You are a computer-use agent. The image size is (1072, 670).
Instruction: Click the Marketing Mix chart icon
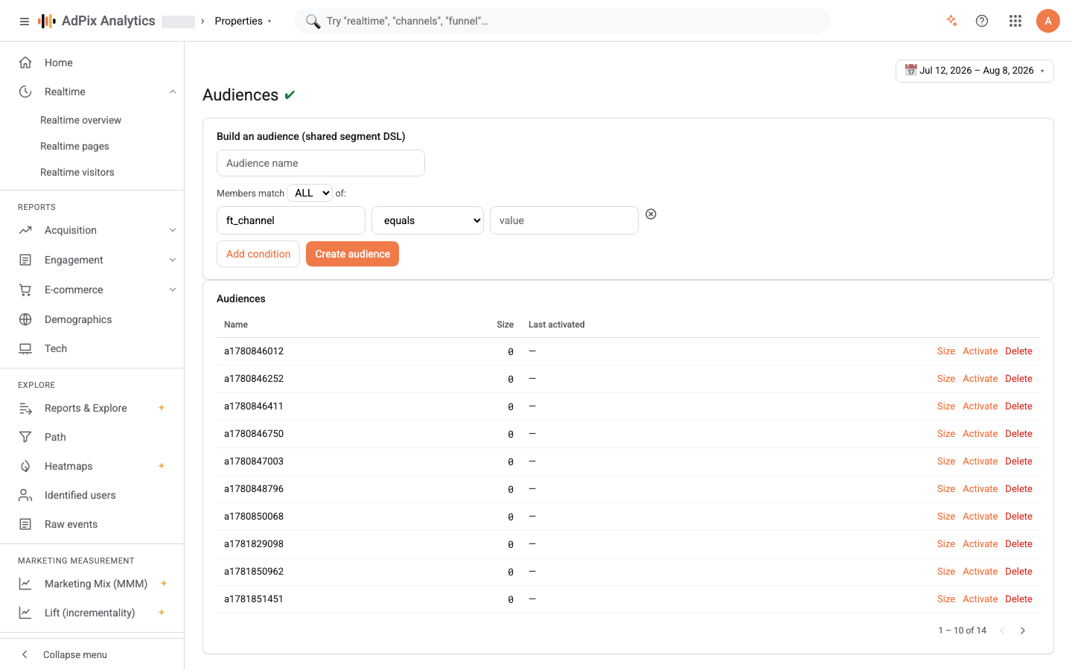click(25, 584)
